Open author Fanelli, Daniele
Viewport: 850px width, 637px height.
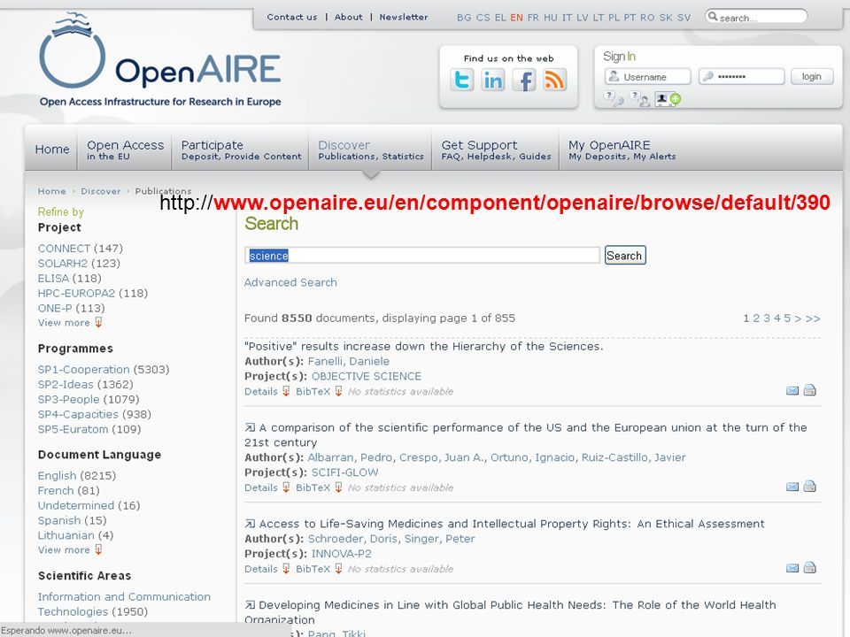pos(349,361)
